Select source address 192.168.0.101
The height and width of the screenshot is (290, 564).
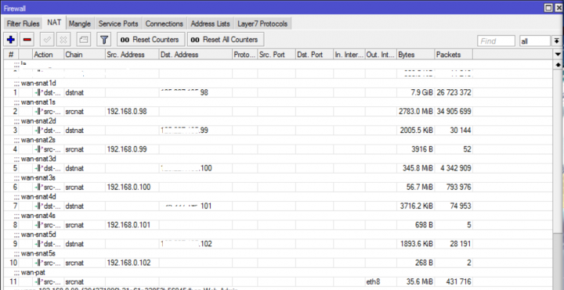(x=128, y=225)
